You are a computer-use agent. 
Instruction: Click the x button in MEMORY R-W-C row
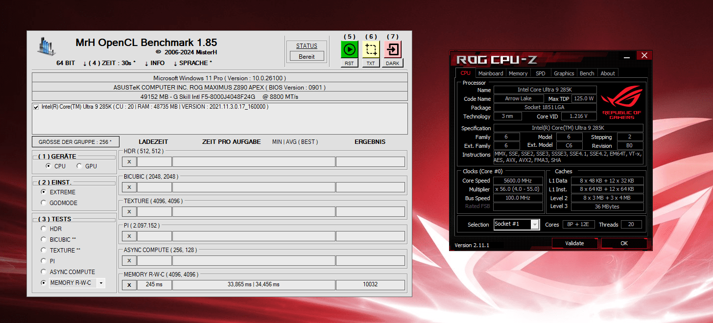129,285
